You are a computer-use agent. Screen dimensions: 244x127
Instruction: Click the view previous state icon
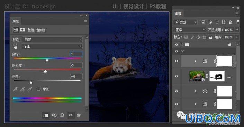coord(54,115)
